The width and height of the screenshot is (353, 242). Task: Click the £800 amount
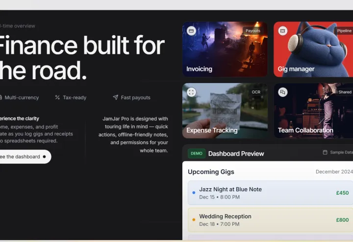click(342, 220)
